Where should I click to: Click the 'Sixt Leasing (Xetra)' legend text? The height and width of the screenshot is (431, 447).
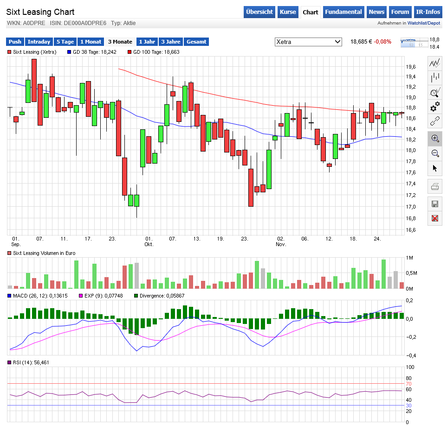[x=35, y=52]
